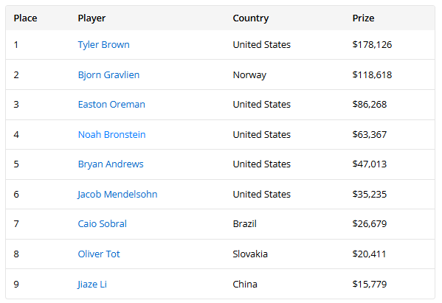The width and height of the screenshot is (442, 303).
Task: Select the China country cell
Action: coord(245,284)
